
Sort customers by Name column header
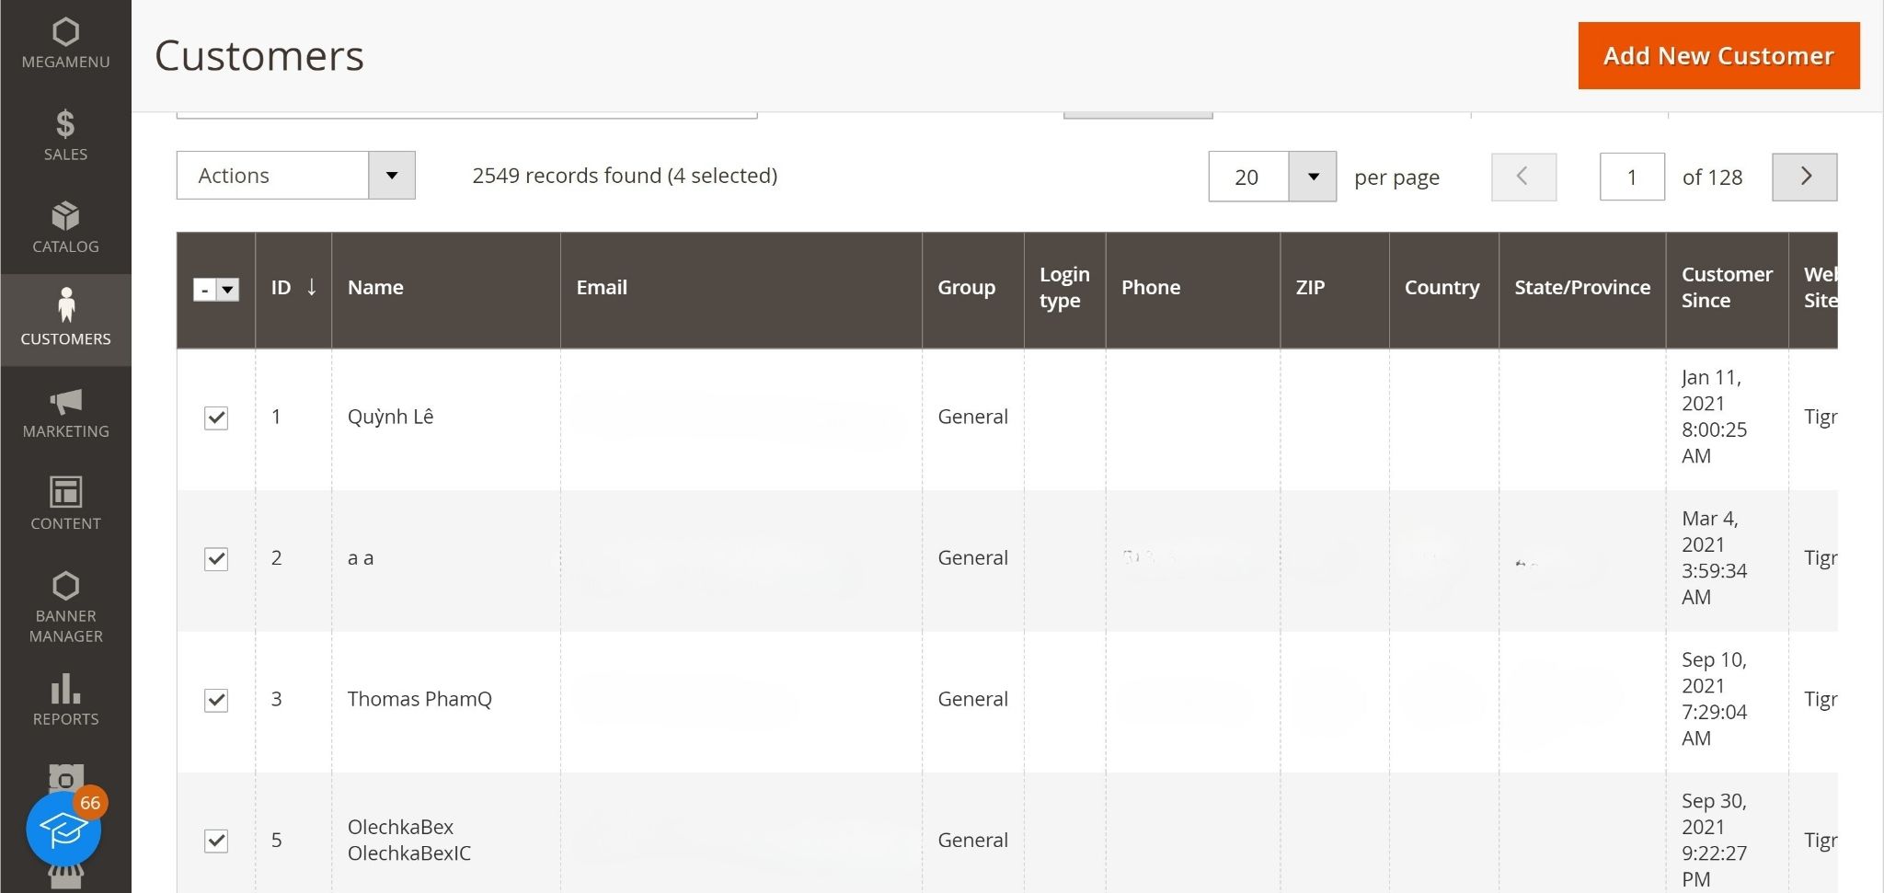tap(375, 288)
